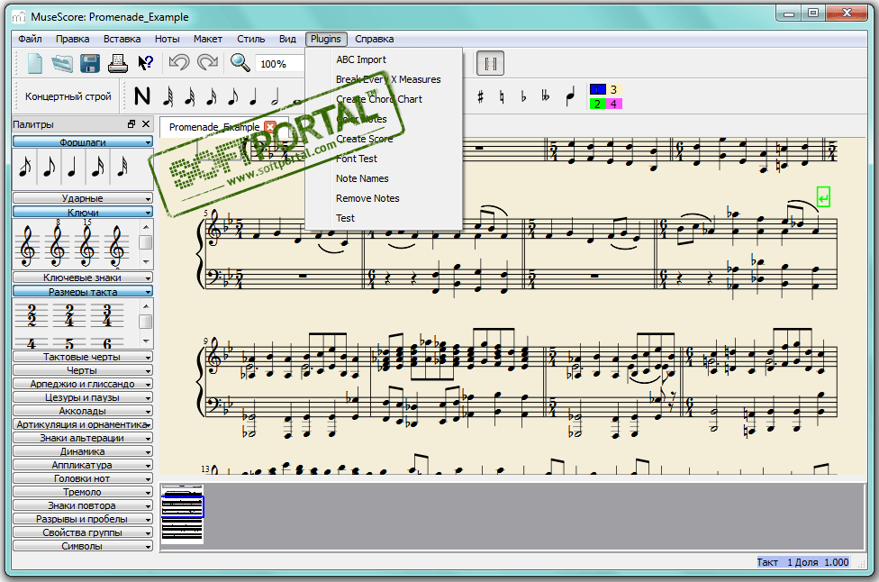Flip the note stem direction icon
Viewport: 879px width, 582px height.
[570, 97]
